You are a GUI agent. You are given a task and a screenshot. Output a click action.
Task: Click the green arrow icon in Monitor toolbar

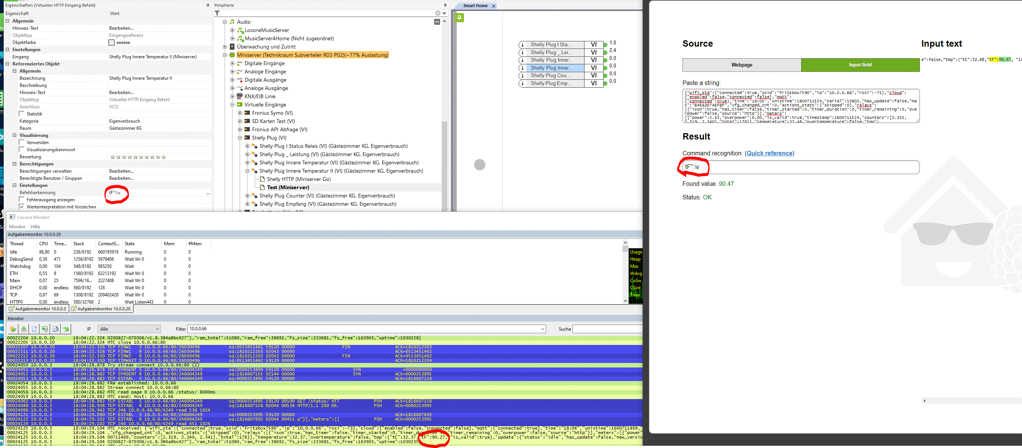point(66,329)
